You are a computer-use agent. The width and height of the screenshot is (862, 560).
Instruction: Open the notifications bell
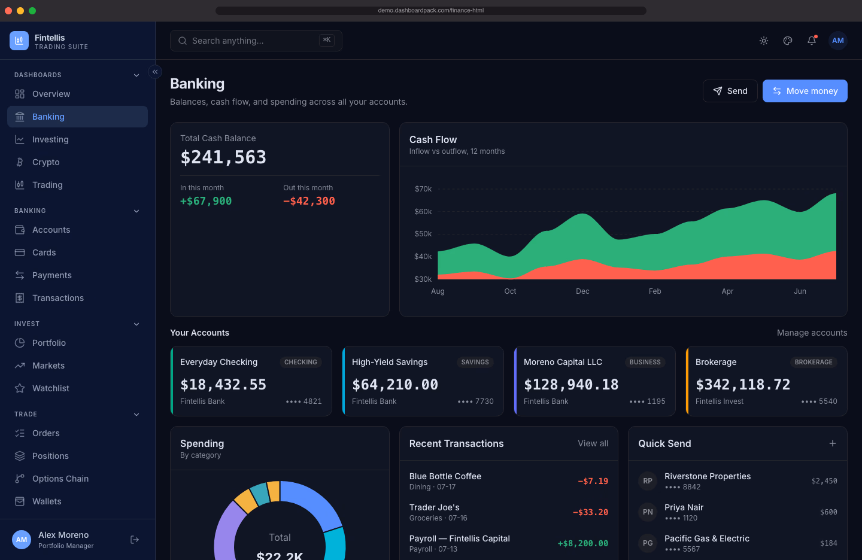click(x=812, y=41)
